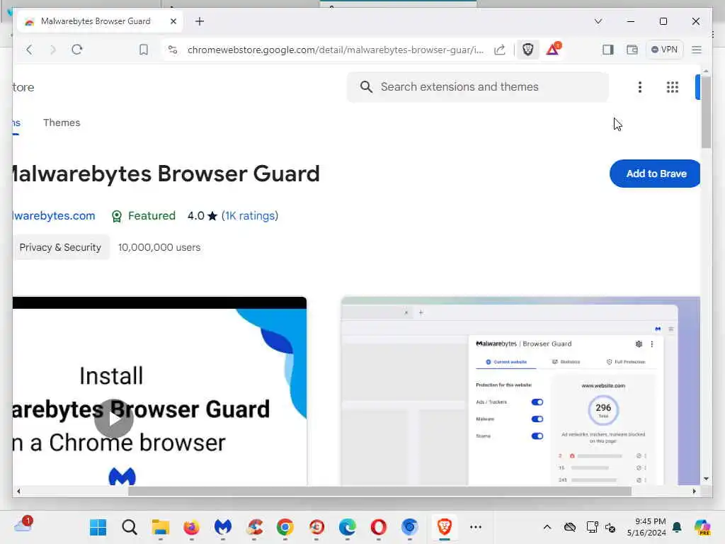
Task: Open a new tab with plus button
Action: coord(199,21)
